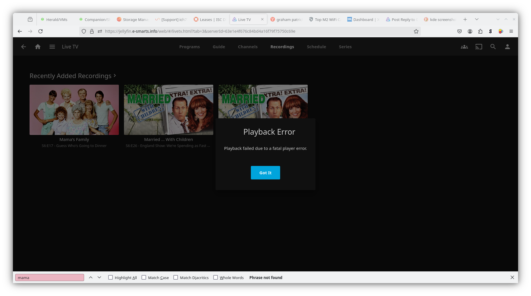Click the Cast to device icon
The height and width of the screenshot is (296, 531).
click(478, 47)
